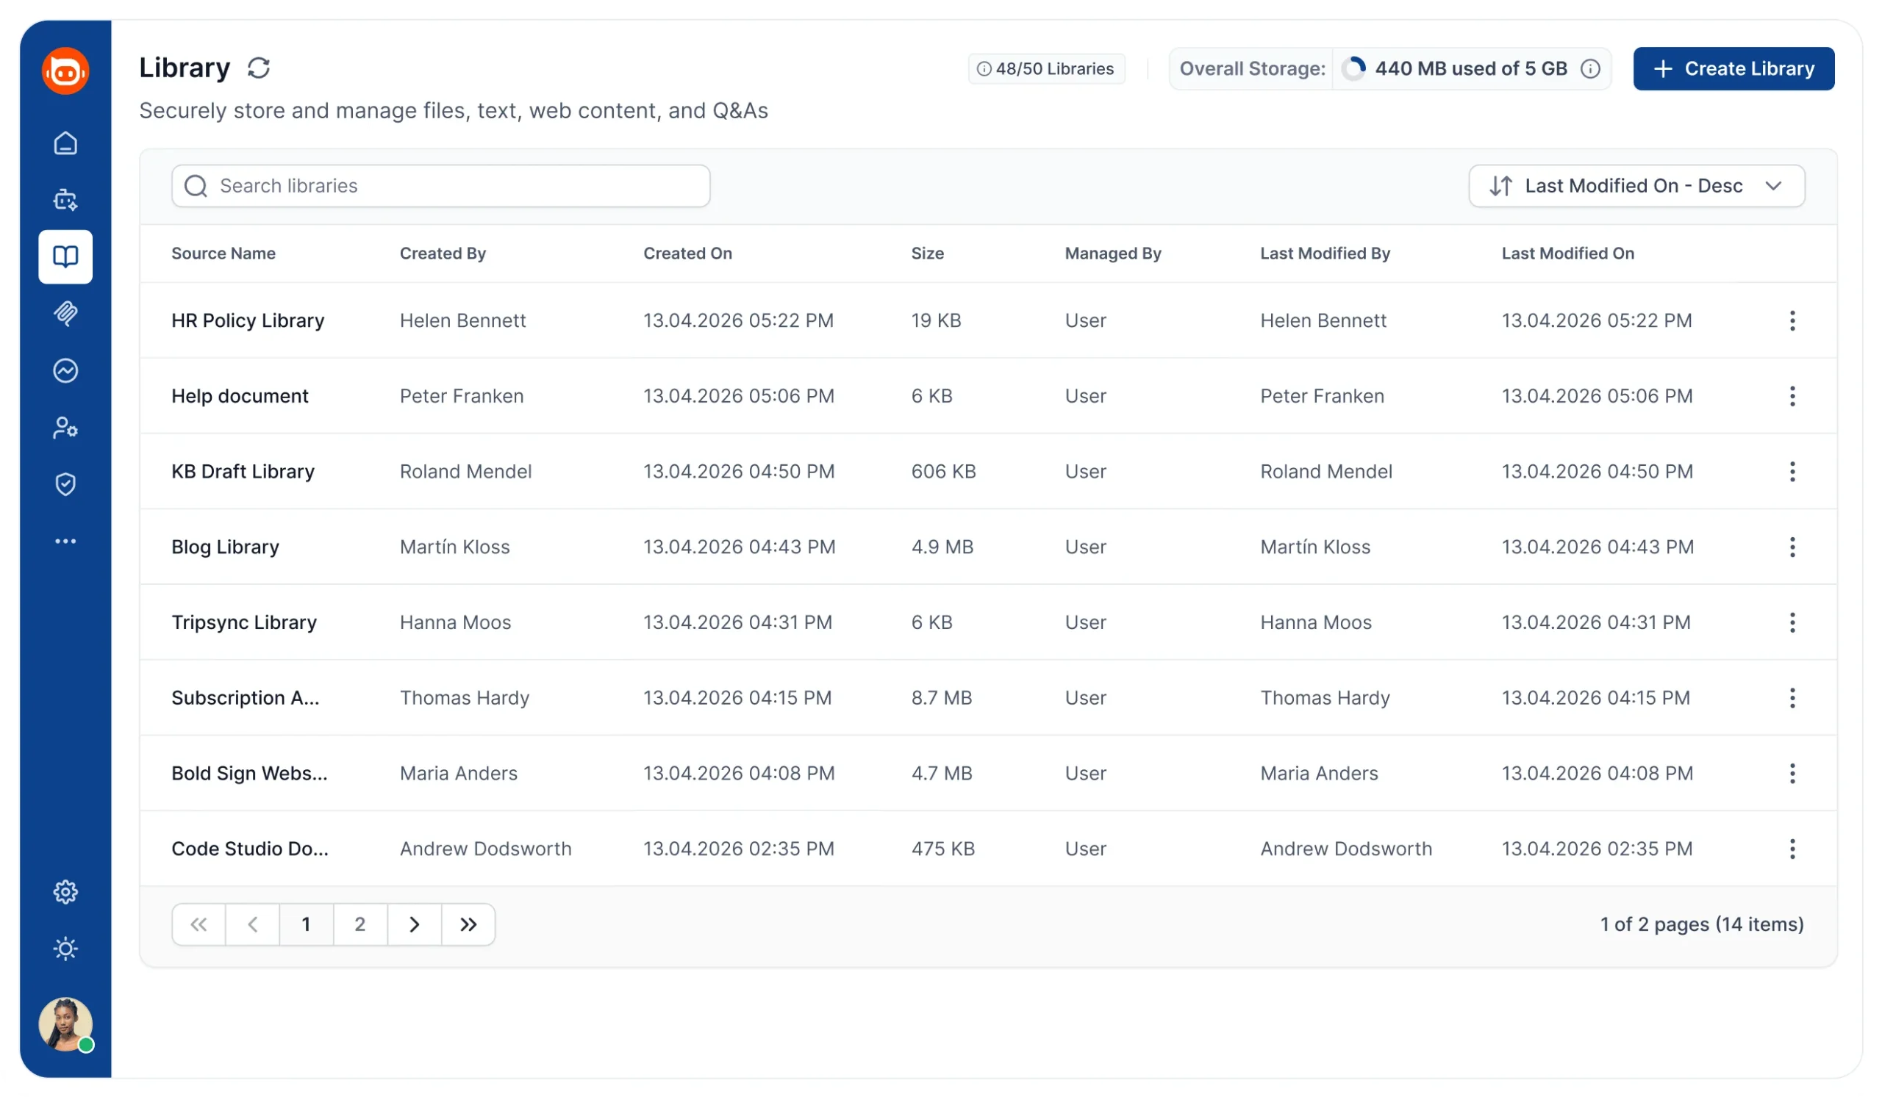Select page 2 in pagination
Image resolution: width=1882 pixels, height=1097 pixels.
(360, 924)
